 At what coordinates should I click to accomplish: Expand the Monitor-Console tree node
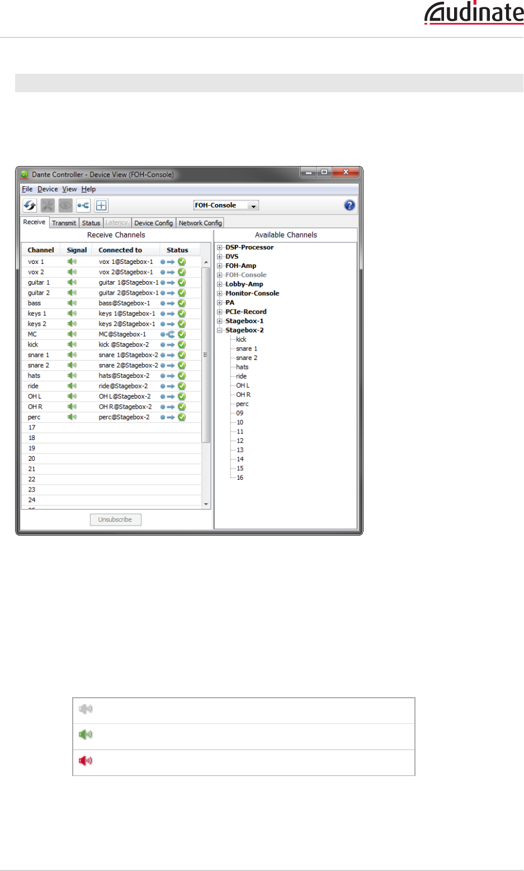tap(220, 294)
